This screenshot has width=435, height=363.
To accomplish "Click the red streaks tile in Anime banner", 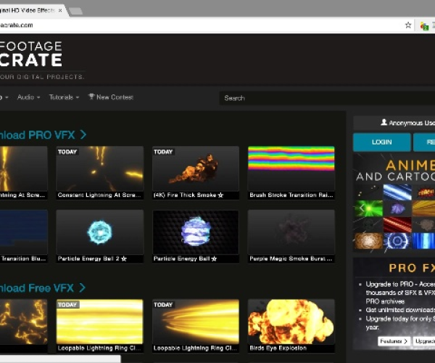I will tap(397, 224).
